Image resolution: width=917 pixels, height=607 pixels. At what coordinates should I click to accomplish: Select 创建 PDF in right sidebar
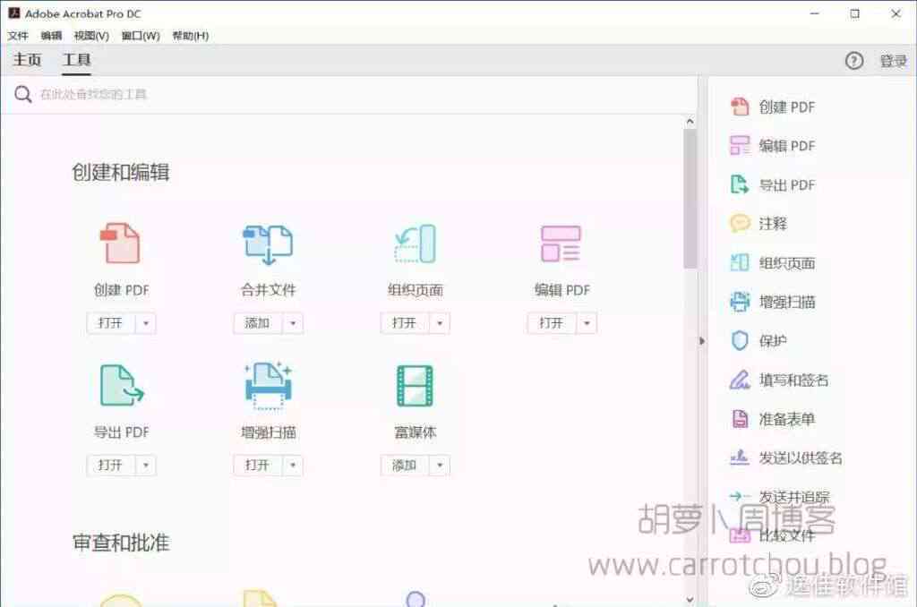click(772, 107)
